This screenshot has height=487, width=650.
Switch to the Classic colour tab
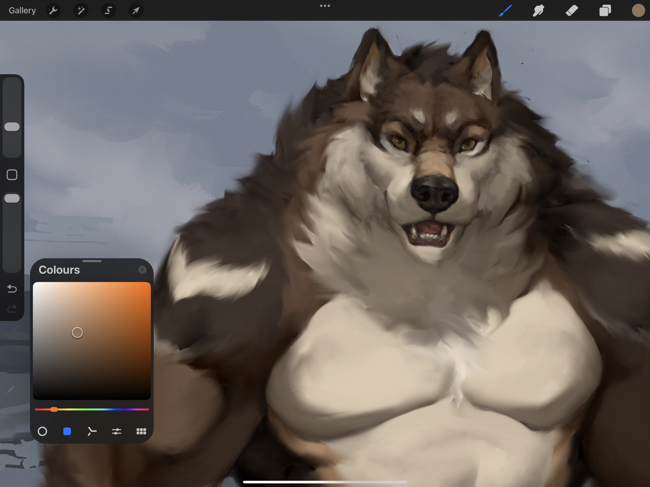pyautogui.click(x=67, y=431)
